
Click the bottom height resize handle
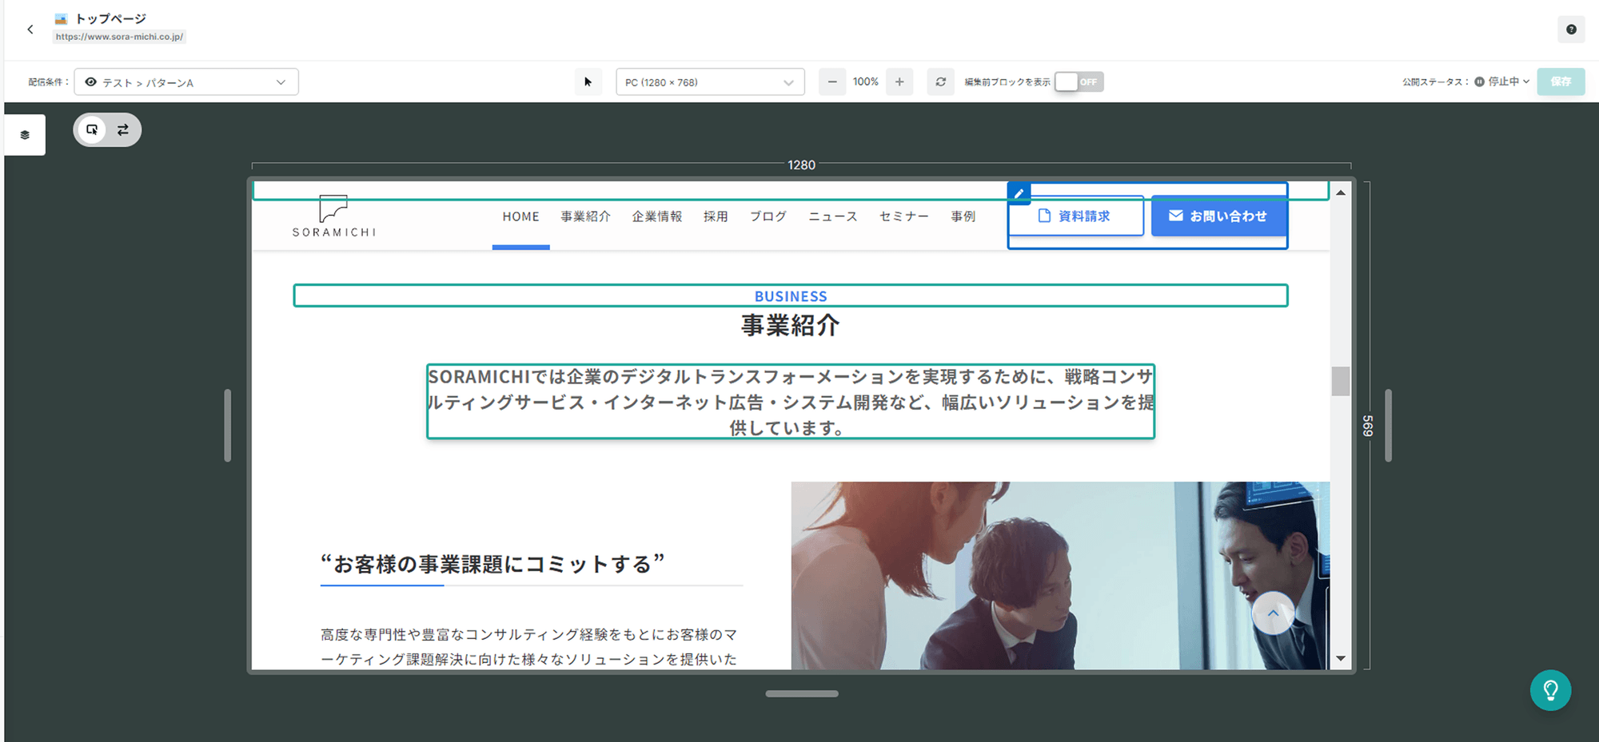[x=802, y=694]
